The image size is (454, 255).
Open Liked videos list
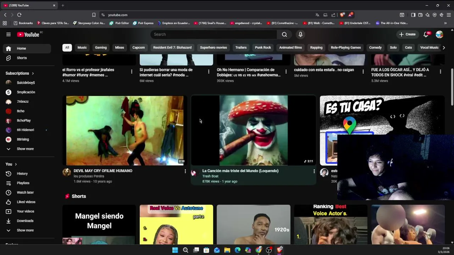27,202
